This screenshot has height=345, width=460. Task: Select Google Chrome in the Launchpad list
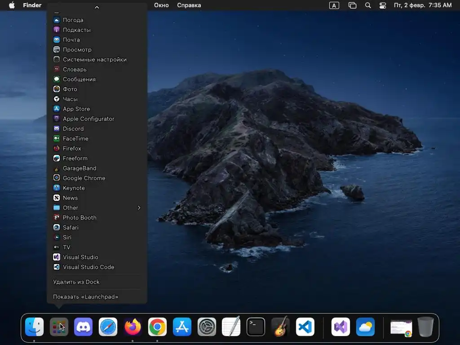pos(84,178)
